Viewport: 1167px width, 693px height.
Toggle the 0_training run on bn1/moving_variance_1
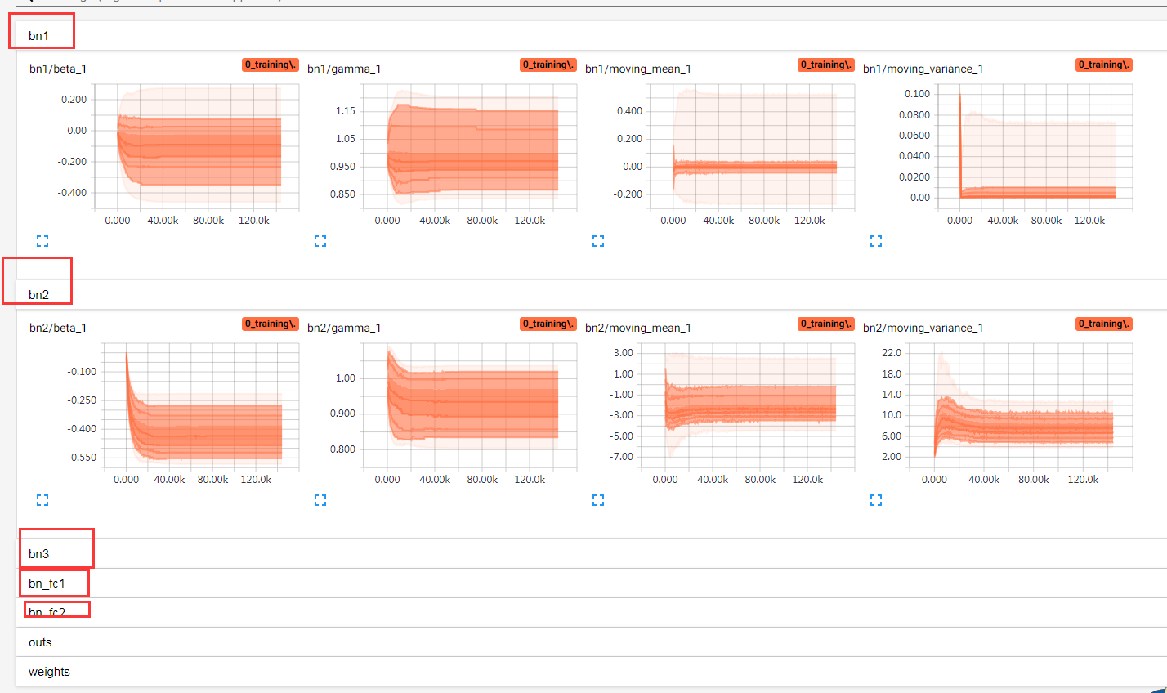1103,64
